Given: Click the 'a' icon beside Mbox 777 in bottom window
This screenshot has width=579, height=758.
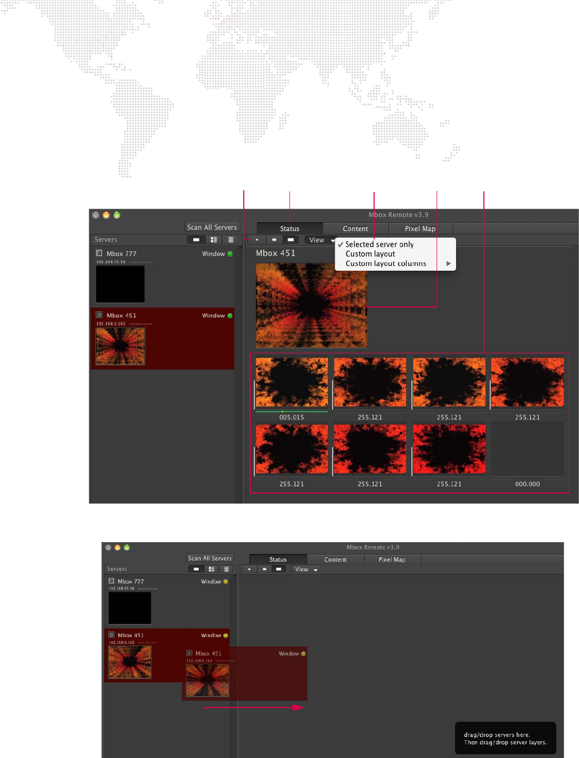Looking at the screenshot, I should coord(111,581).
